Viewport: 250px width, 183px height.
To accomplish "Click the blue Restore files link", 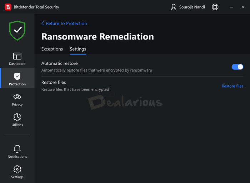I will tap(232, 86).
